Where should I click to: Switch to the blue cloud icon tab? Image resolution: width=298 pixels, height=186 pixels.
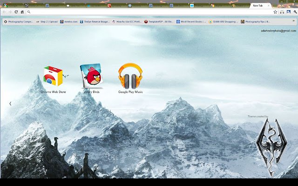[199, 6]
